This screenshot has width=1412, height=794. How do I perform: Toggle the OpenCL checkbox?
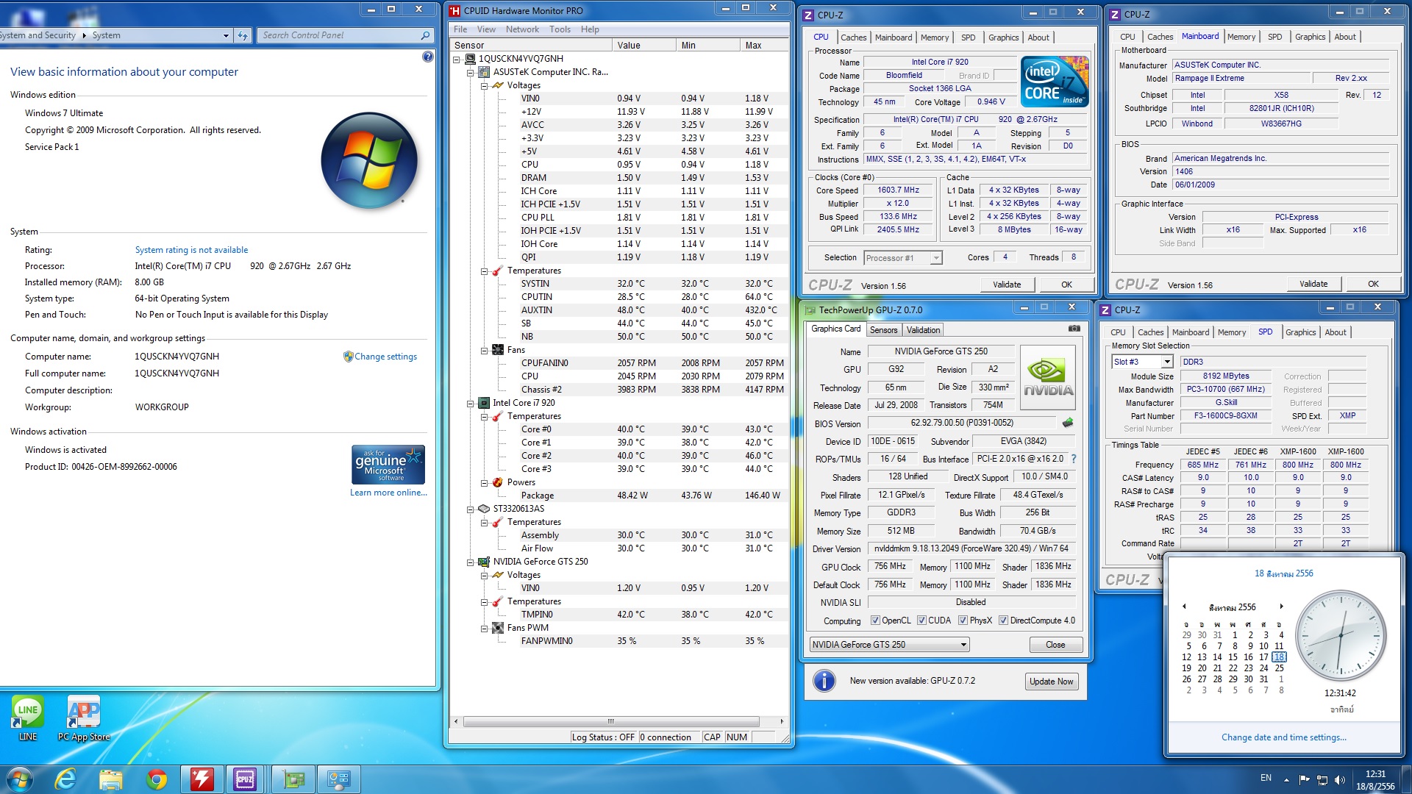[875, 620]
